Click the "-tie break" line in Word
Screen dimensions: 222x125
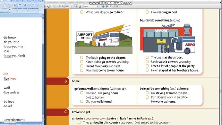click(9, 37)
